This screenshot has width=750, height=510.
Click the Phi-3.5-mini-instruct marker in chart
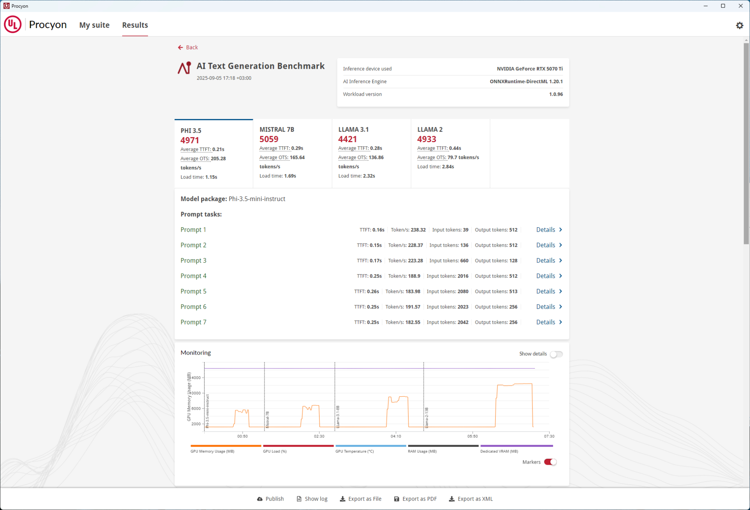(x=207, y=411)
